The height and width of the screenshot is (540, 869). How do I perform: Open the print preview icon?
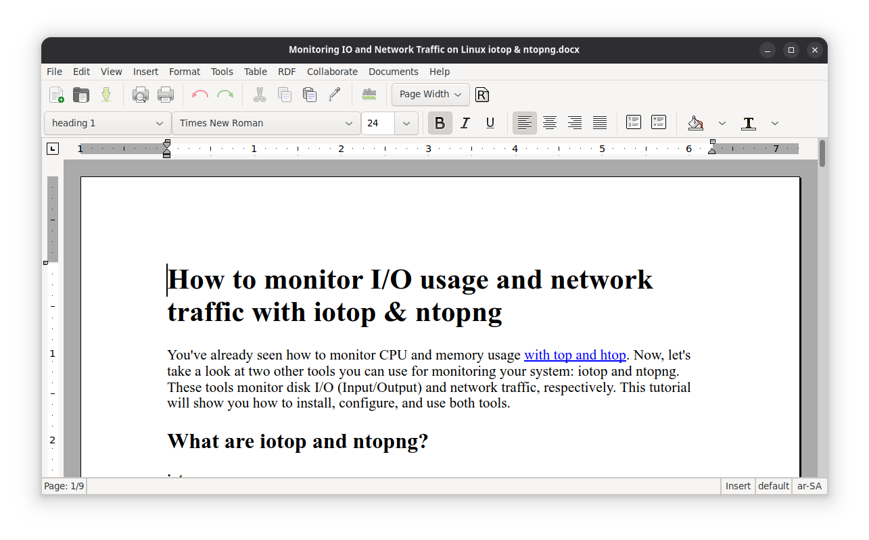pos(140,95)
